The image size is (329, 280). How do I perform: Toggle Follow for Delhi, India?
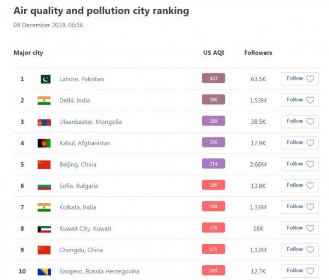click(299, 100)
